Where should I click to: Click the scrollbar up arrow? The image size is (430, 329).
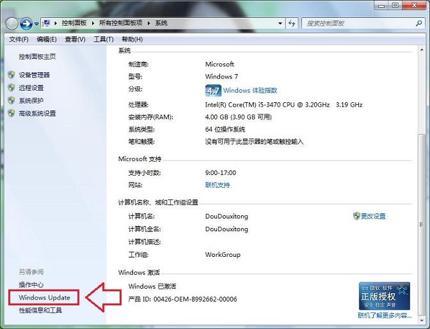tap(422, 50)
